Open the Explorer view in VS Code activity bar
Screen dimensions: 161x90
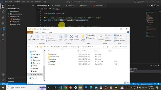[x=3, y=6]
